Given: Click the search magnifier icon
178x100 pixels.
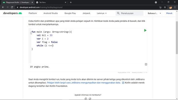Looking at the screenshot, I should (118, 13).
